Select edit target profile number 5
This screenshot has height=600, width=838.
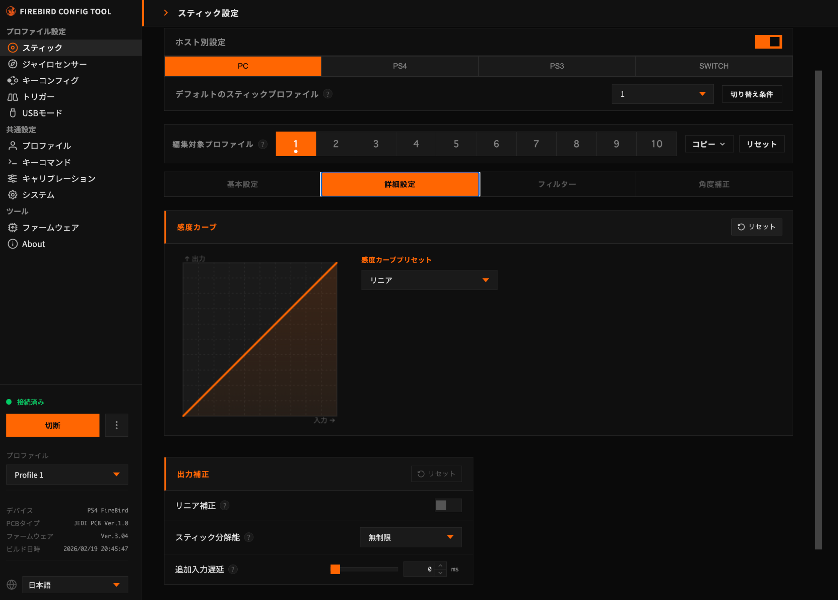456,144
